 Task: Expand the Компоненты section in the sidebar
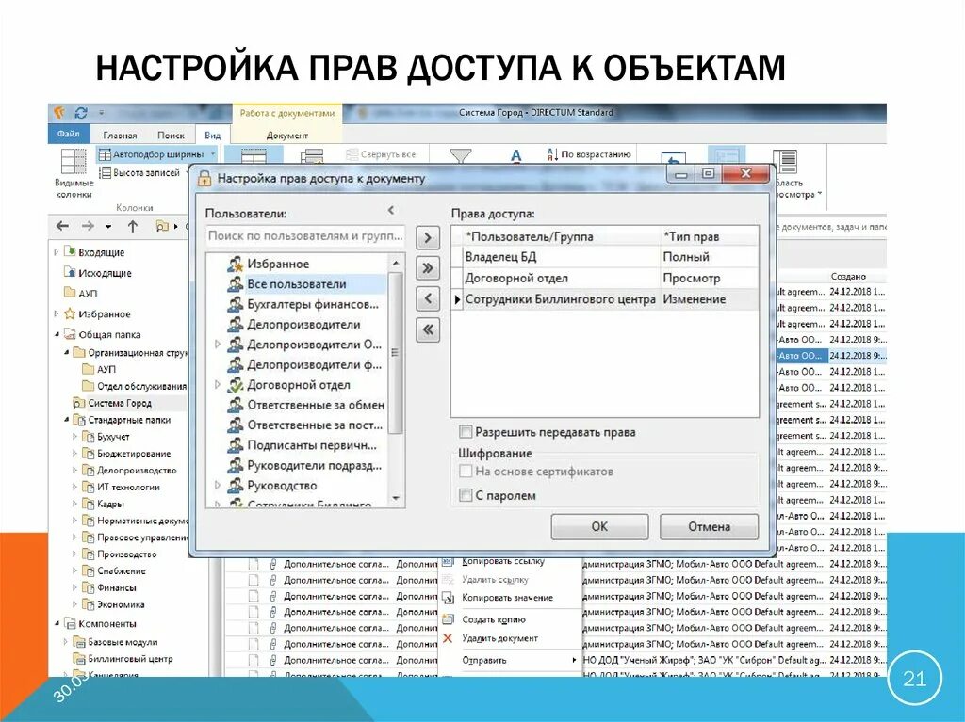[57, 622]
